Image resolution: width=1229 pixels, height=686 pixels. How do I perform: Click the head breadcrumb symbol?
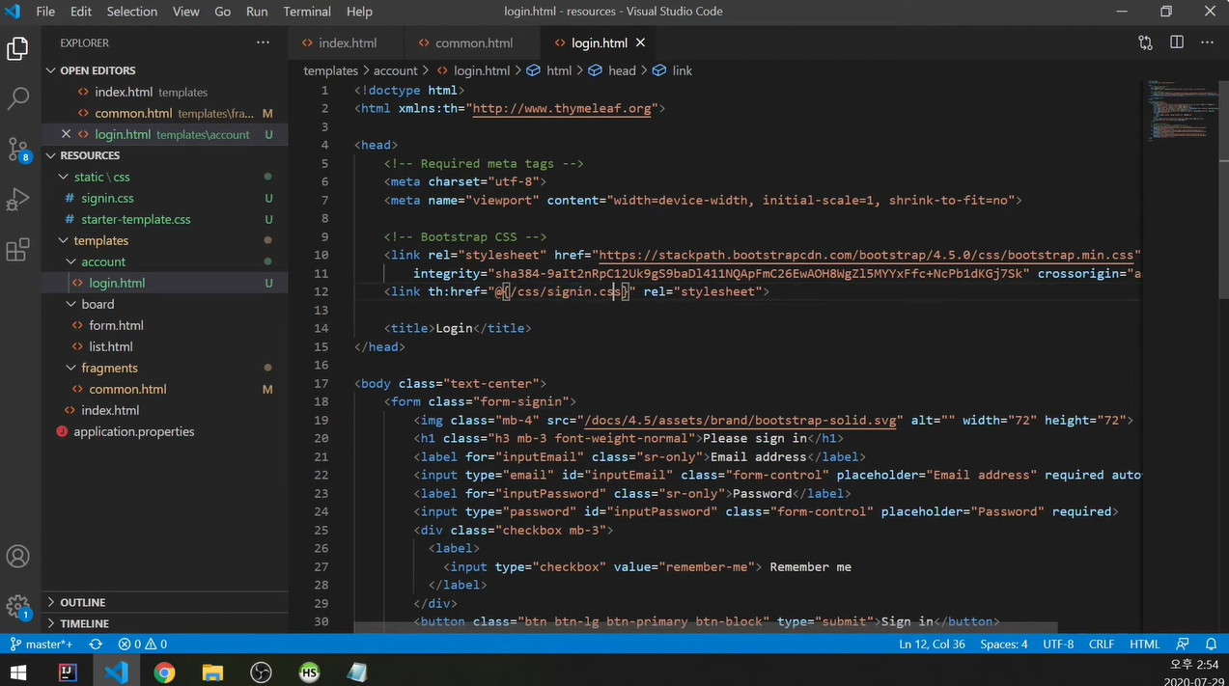pyautogui.click(x=612, y=70)
